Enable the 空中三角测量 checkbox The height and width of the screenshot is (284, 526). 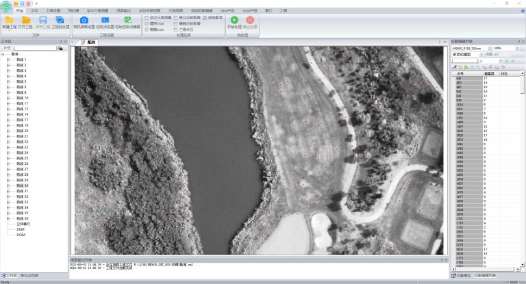click(x=147, y=18)
